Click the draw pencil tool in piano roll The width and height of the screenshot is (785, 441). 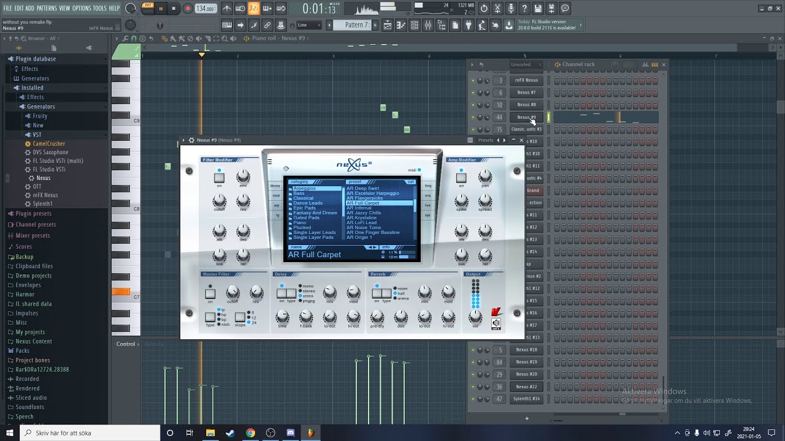point(164,39)
